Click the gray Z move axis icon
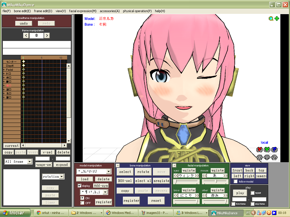The height and width of the screenshot is (217, 290). (x=274, y=157)
